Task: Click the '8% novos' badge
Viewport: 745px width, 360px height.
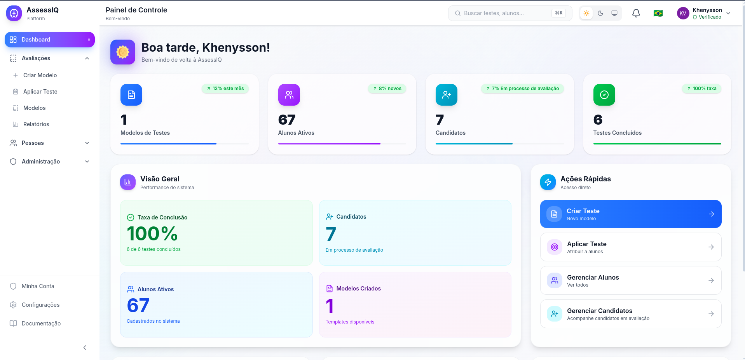Action: (387, 89)
